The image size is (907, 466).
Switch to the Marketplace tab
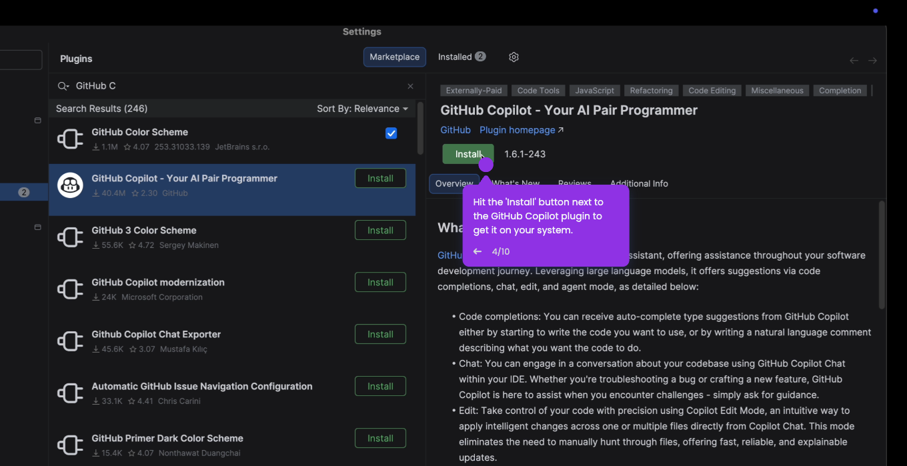(395, 57)
